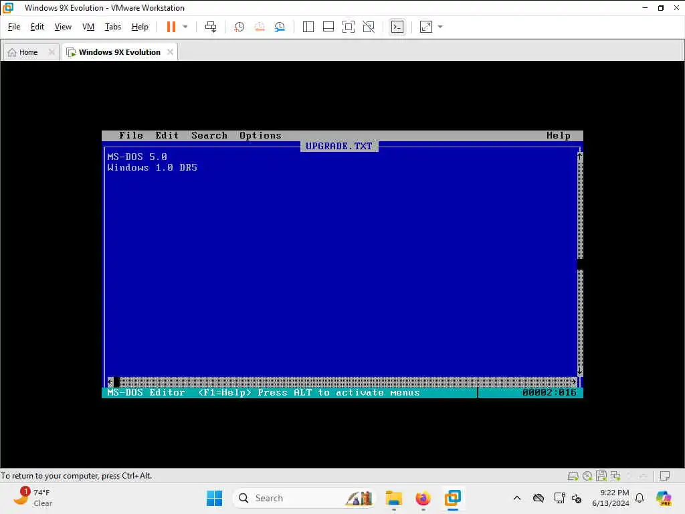Click the editor vertical scroll down arrow

pos(580,371)
